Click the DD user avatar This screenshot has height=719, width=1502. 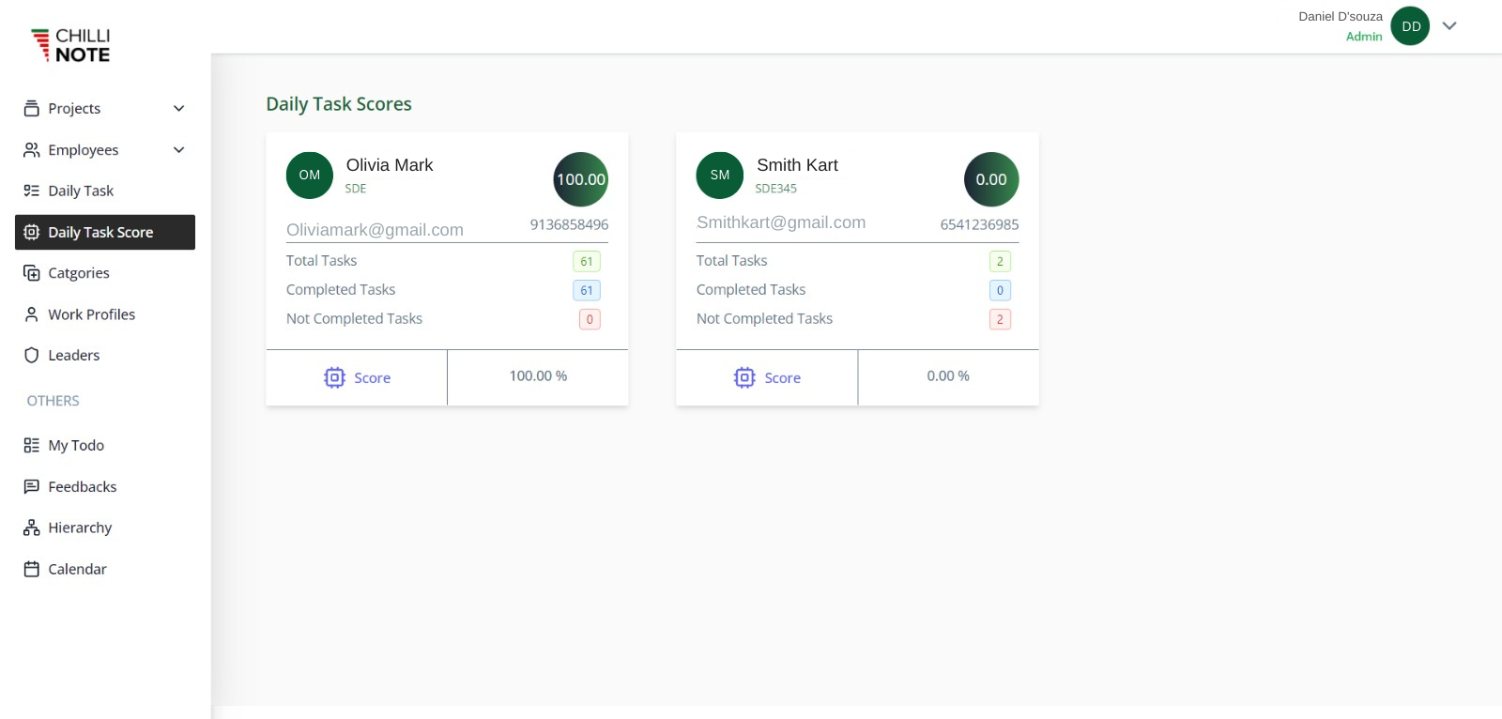click(1410, 26)
